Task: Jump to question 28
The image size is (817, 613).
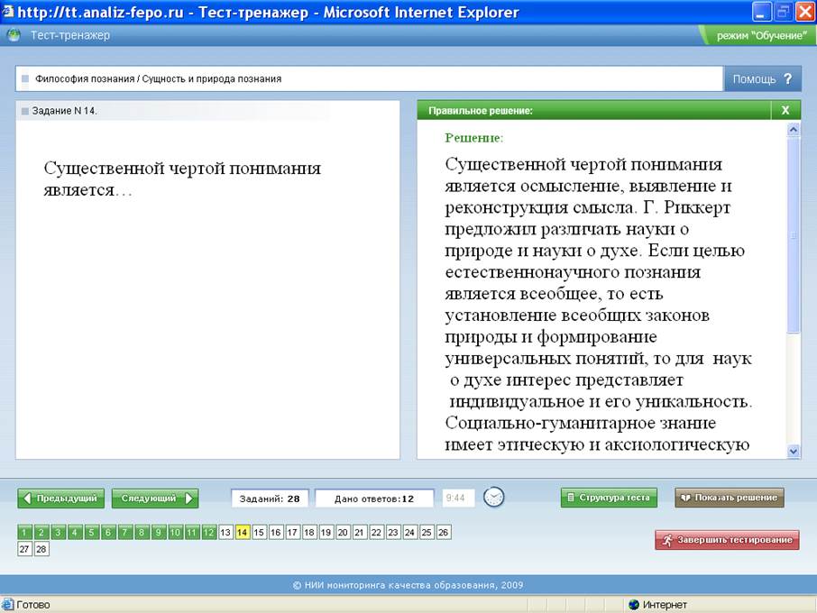Action: coord(41,549)
